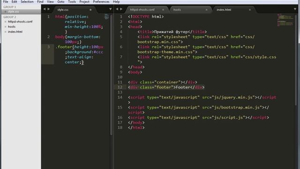The width and height of the screenshot is (300, 169).
Task: Click text-align property in style.css
Action: click(x=79, y=57)
